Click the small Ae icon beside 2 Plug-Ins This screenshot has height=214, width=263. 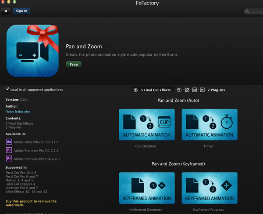point(195,90)
